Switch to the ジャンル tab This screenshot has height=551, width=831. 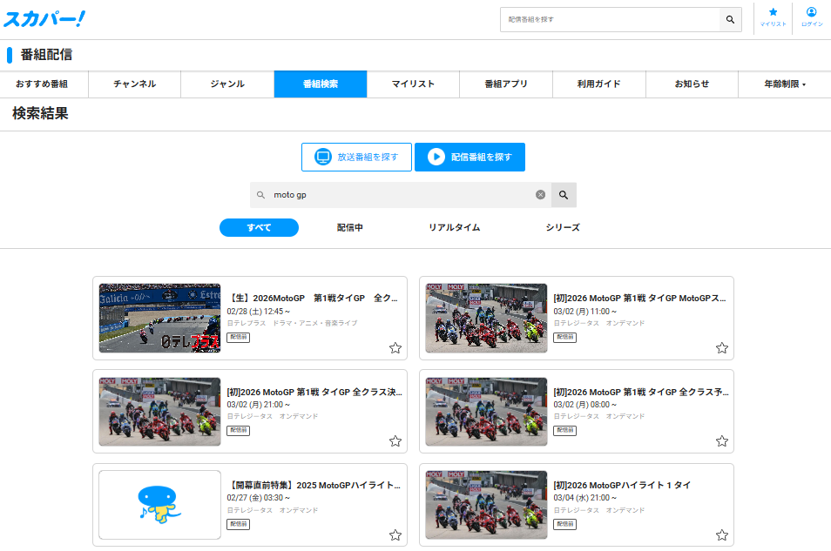click(226, 84)
